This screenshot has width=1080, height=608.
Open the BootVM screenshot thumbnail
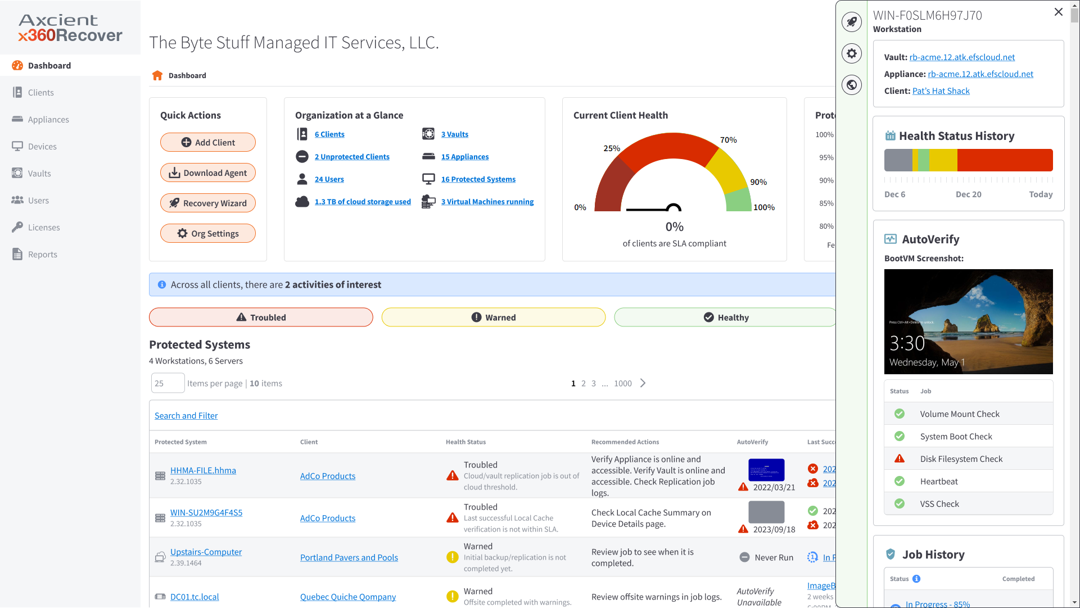click(968, 321)
